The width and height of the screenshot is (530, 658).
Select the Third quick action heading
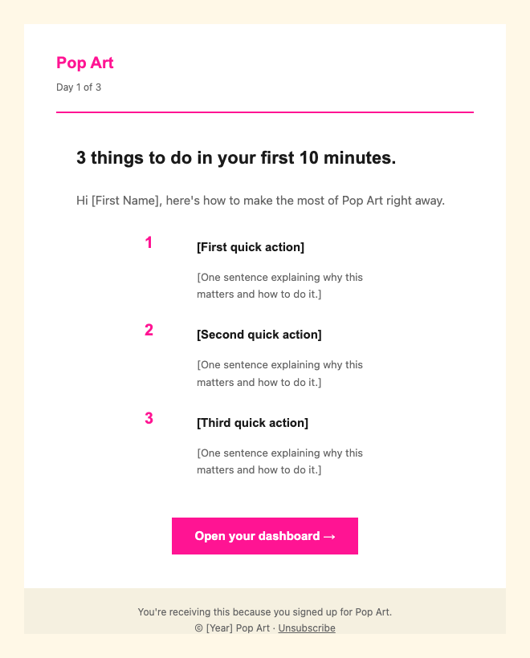point(252,423)
